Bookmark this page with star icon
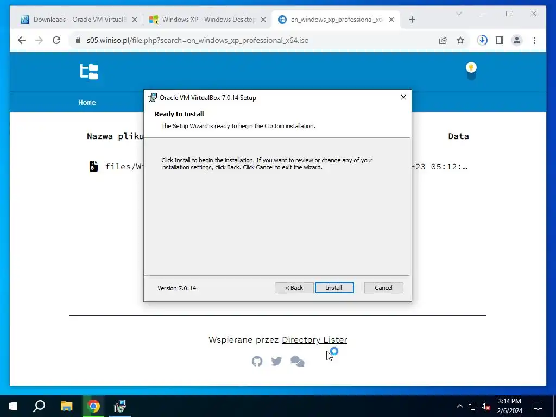Screen dimensions: 556x417 coord(460,40)
